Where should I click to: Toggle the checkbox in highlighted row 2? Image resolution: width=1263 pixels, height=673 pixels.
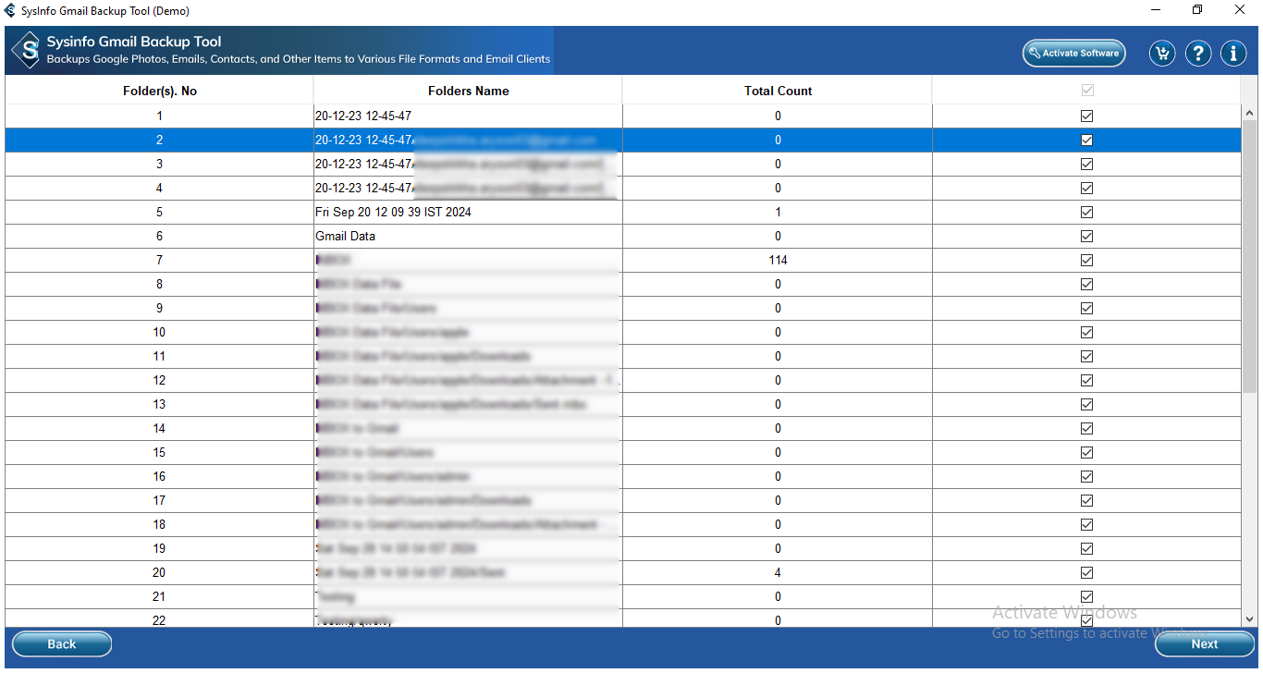[x=1086, y=140]
